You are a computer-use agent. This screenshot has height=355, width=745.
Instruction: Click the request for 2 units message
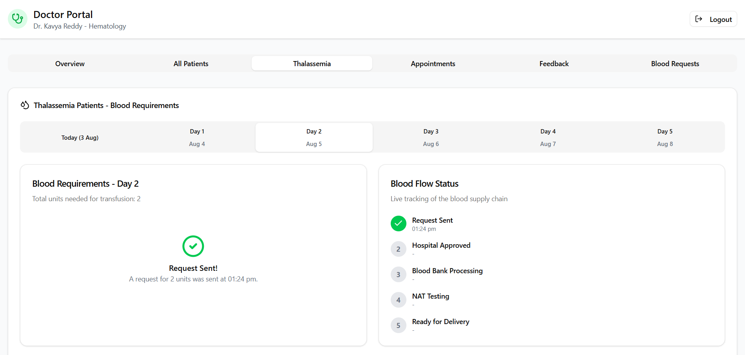tap(193, 279)
